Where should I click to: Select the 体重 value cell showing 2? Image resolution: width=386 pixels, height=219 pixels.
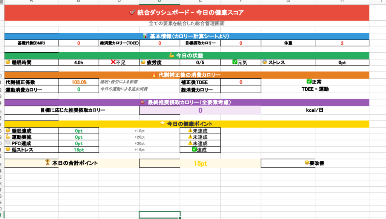[342, 43]
